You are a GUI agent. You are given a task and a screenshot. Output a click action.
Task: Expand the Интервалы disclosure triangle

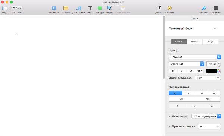click(x=169, y=116)
